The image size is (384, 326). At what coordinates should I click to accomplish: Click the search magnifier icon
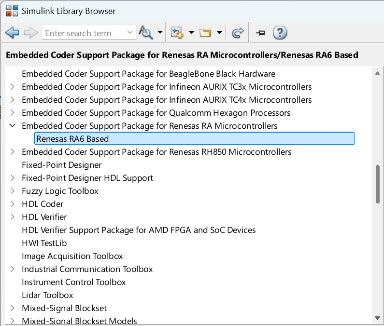point(145,33)
